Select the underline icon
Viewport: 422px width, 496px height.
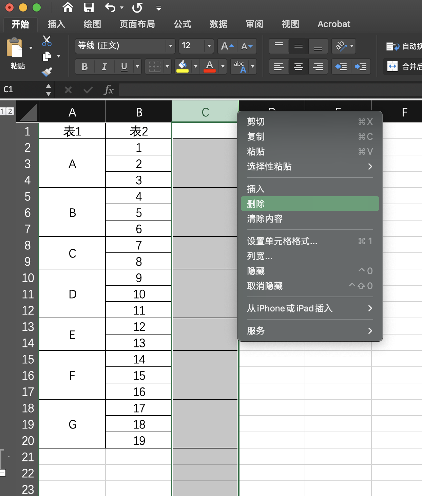point(123,66)
